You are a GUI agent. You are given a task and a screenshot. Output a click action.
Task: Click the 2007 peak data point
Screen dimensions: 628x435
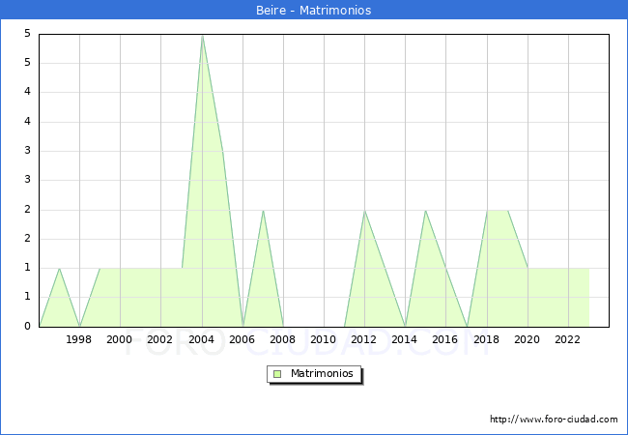tap(263, 211)
